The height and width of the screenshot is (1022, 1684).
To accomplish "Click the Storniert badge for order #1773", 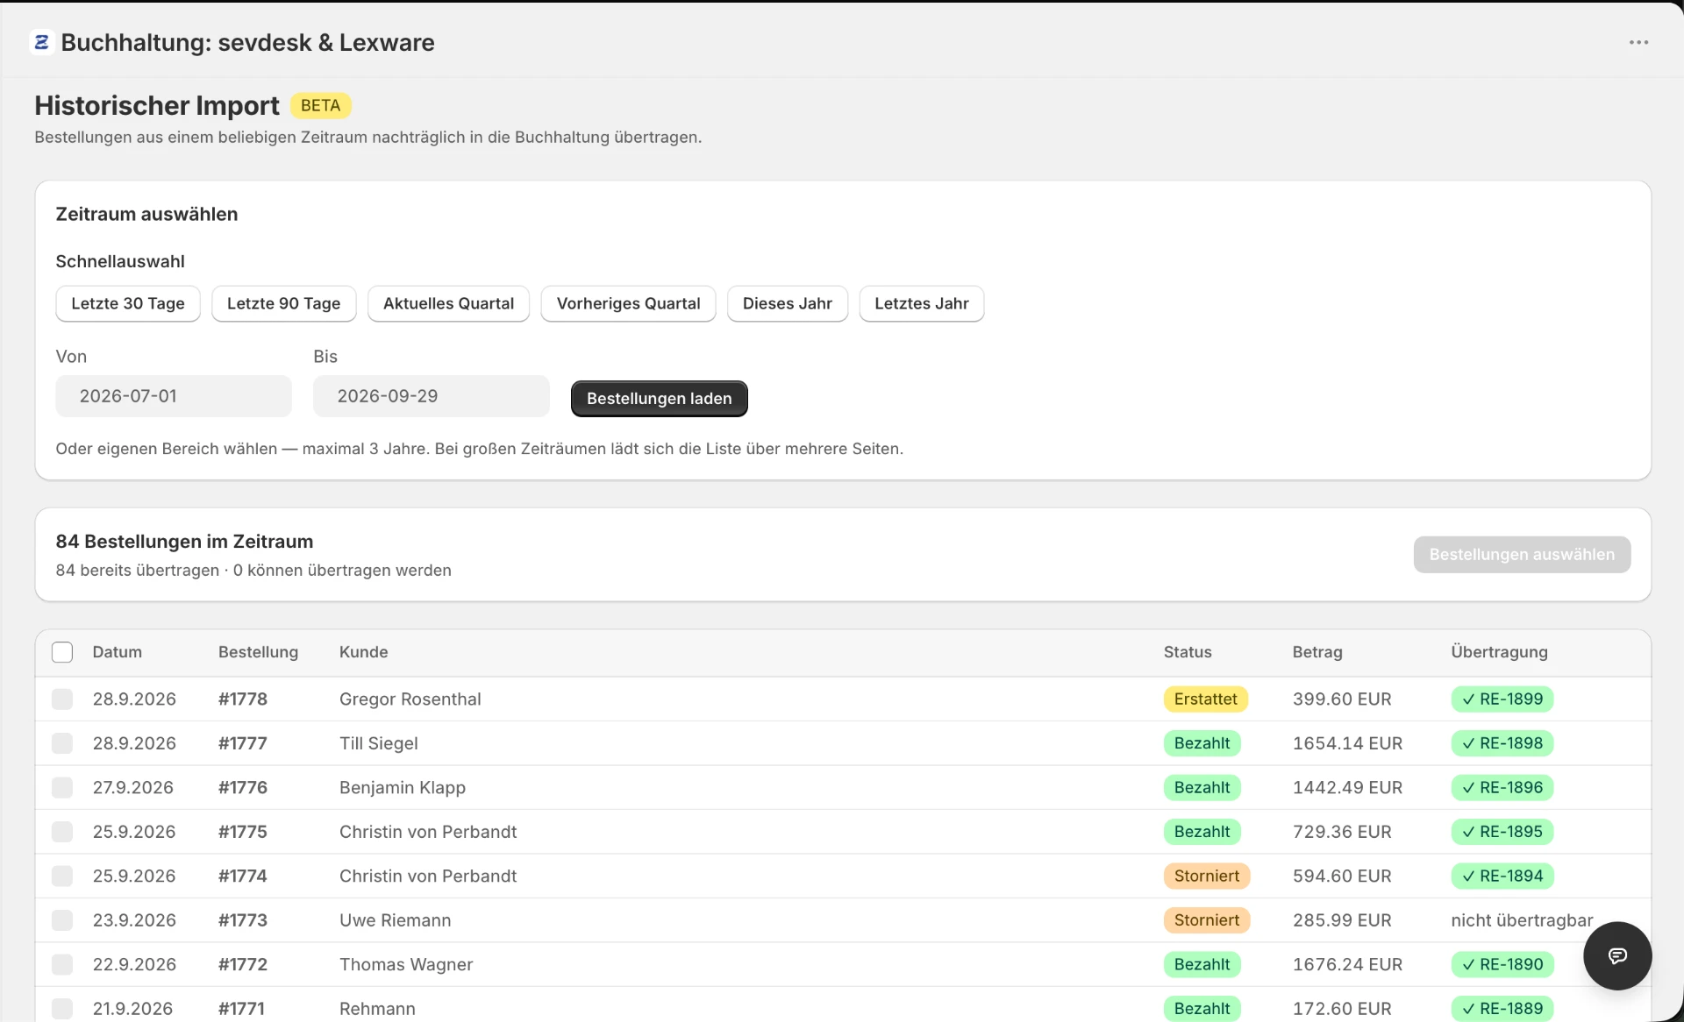I will [x=1206, y=919].
